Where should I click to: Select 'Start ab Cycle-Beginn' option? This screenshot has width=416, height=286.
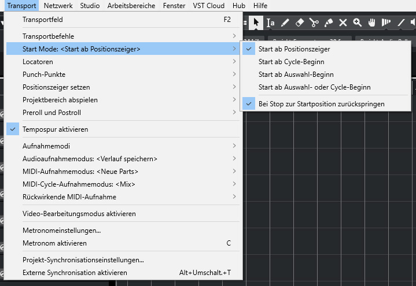point(291,62)
